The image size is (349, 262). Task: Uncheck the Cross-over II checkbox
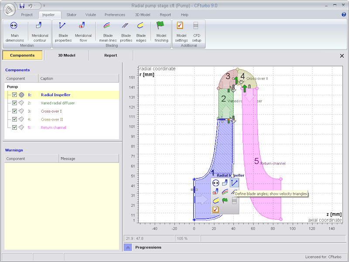pyautogui.click(x=14, y=119)
